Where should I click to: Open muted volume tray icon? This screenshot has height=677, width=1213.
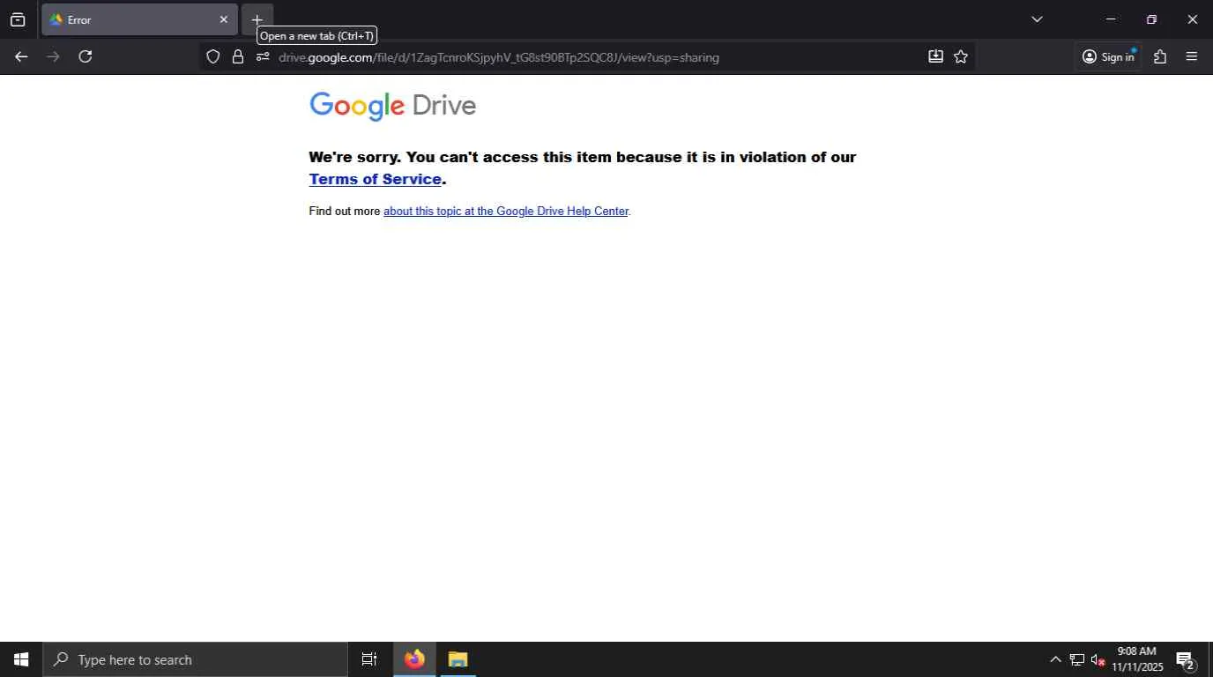(1098, 659)
